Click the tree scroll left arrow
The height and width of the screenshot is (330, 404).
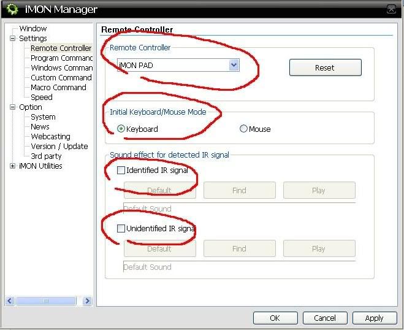click(x=10, y=301)
